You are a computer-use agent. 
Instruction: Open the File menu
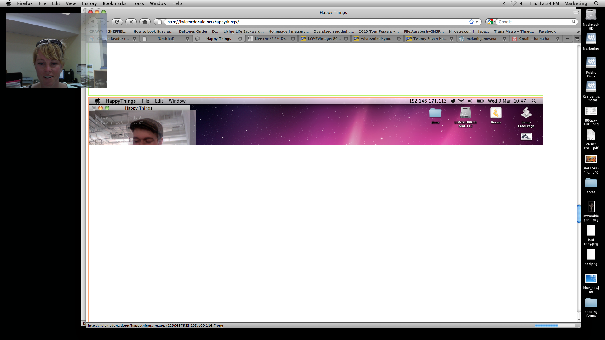(42, 3)
